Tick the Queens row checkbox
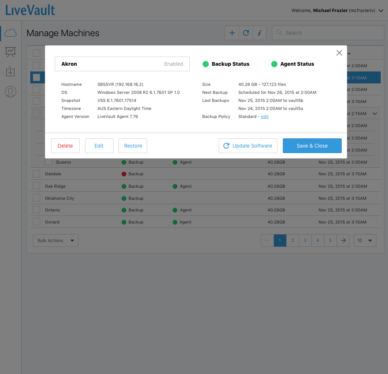Viewport: 388px width, 374px height. coord(49,162)
